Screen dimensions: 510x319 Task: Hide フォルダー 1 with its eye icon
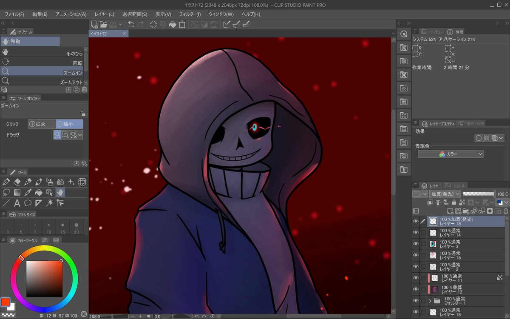(416, 301)
